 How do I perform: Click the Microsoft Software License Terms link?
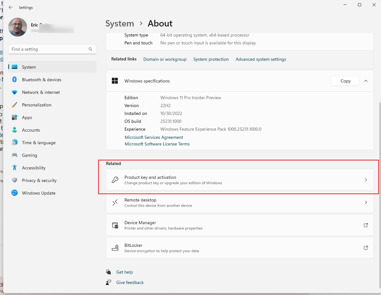(x=157, y=144)
